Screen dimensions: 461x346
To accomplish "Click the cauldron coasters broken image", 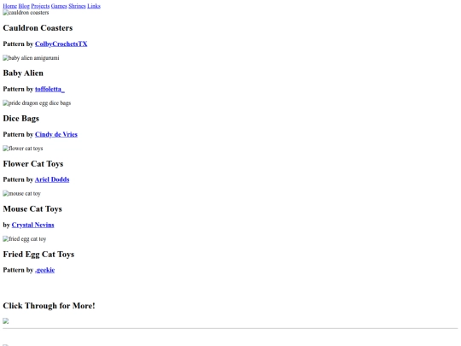I will coord(26,13).
